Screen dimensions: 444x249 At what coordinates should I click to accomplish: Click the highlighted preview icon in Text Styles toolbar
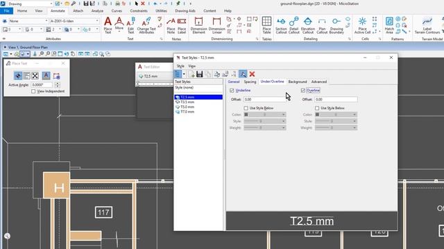243,74
